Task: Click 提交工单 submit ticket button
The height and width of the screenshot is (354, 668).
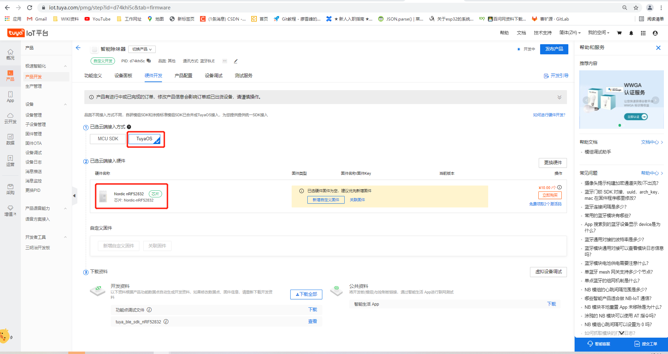Action: click(x=646, y=344)
